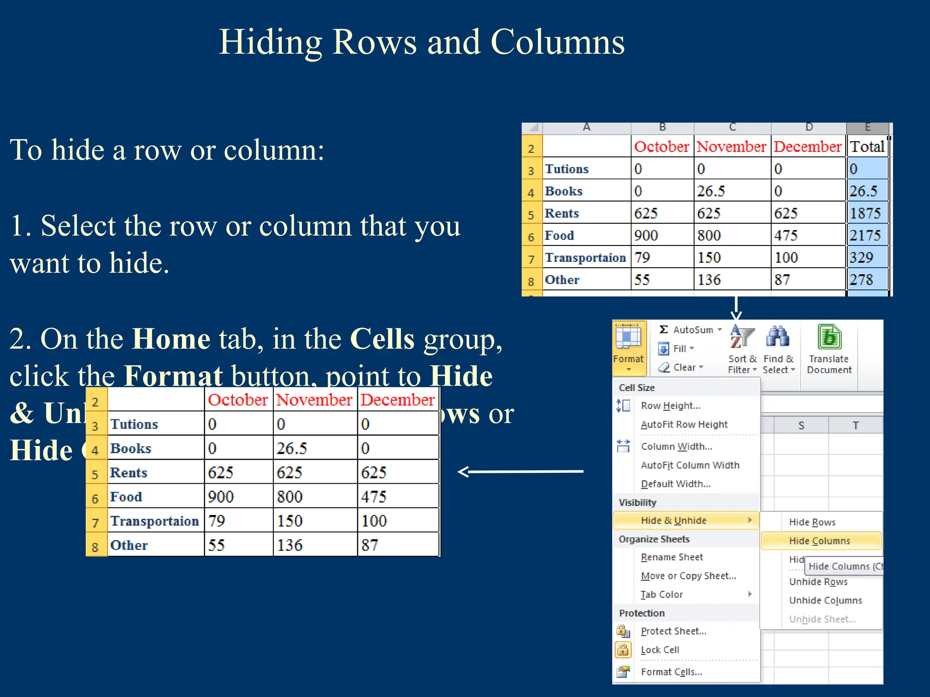Click 475 cell in bottom table
Viewport: 930px width, 697px height.
point(398,496)
